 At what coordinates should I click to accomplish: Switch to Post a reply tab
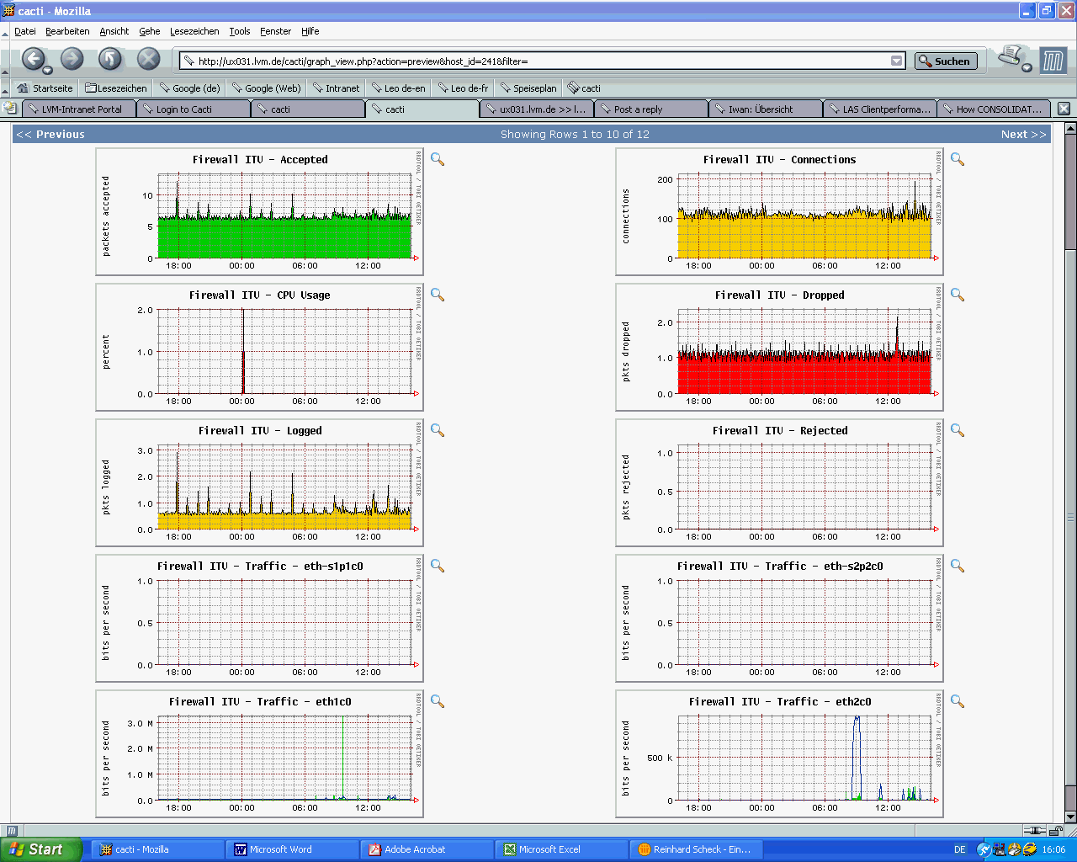click(x=650, y=109)
